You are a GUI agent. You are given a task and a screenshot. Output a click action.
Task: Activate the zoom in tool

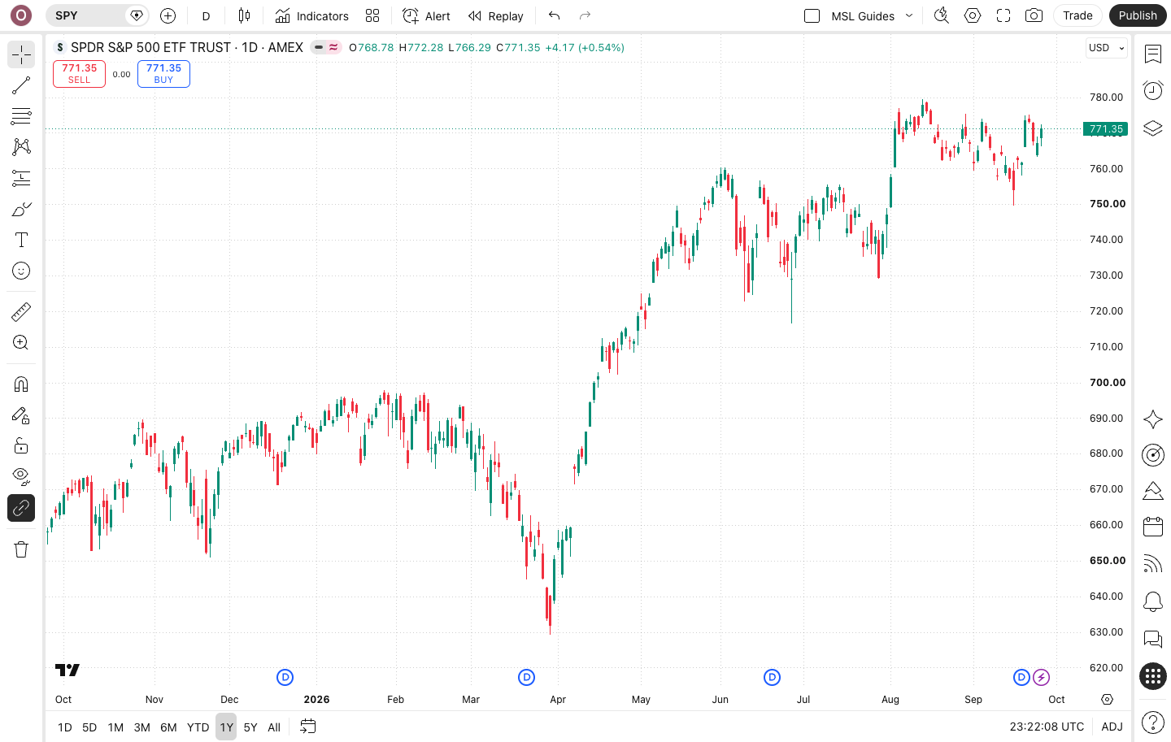pos(21,343)
